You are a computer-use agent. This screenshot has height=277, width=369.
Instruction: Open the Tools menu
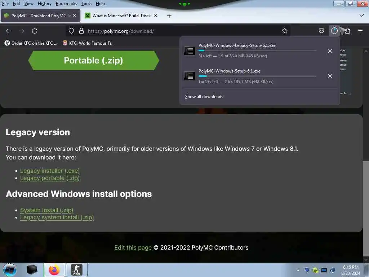tap(86, 4)
